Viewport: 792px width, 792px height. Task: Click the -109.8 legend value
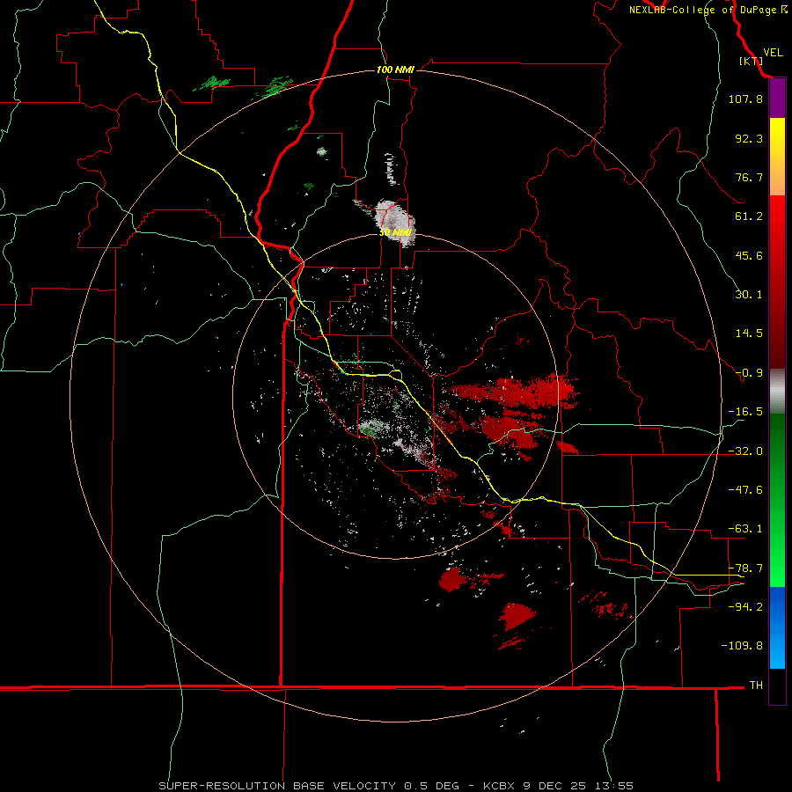pyautogui.click(x=743, y=646)
